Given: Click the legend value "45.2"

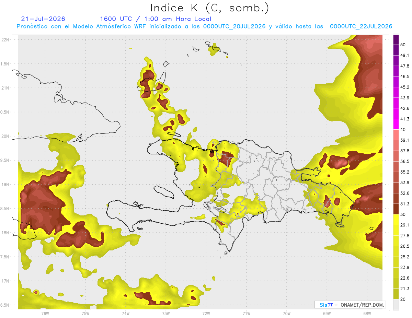Looking at the screenshot, I should pyautogui.click(x=405, y=87).
